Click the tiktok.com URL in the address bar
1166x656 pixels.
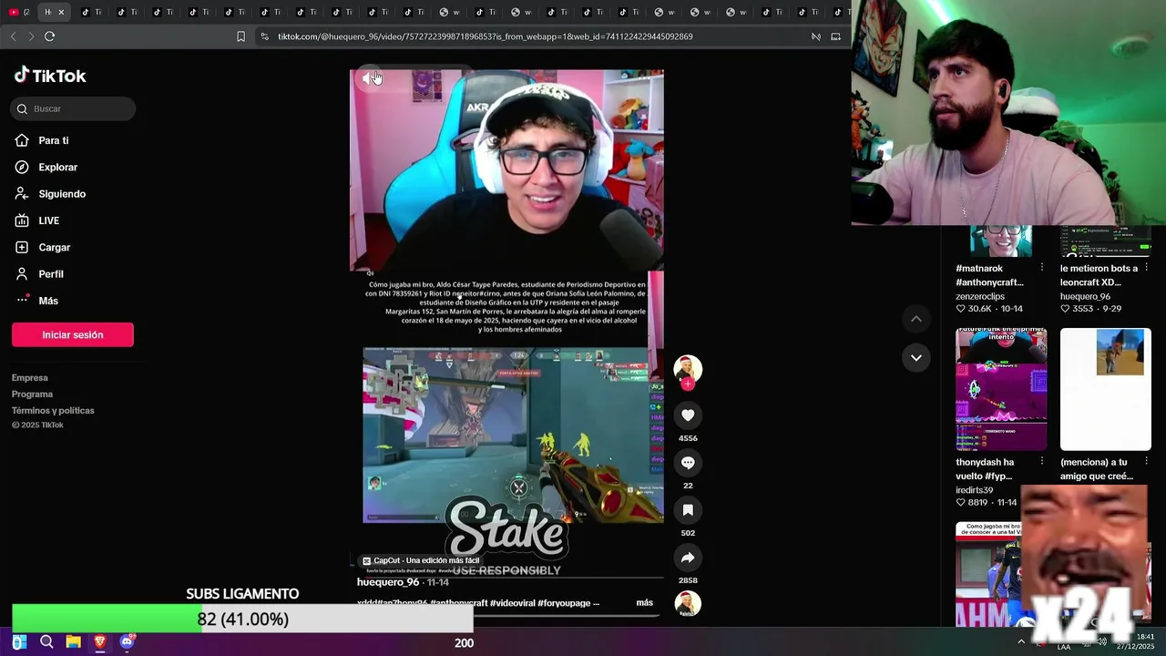[x=485, y=36]
